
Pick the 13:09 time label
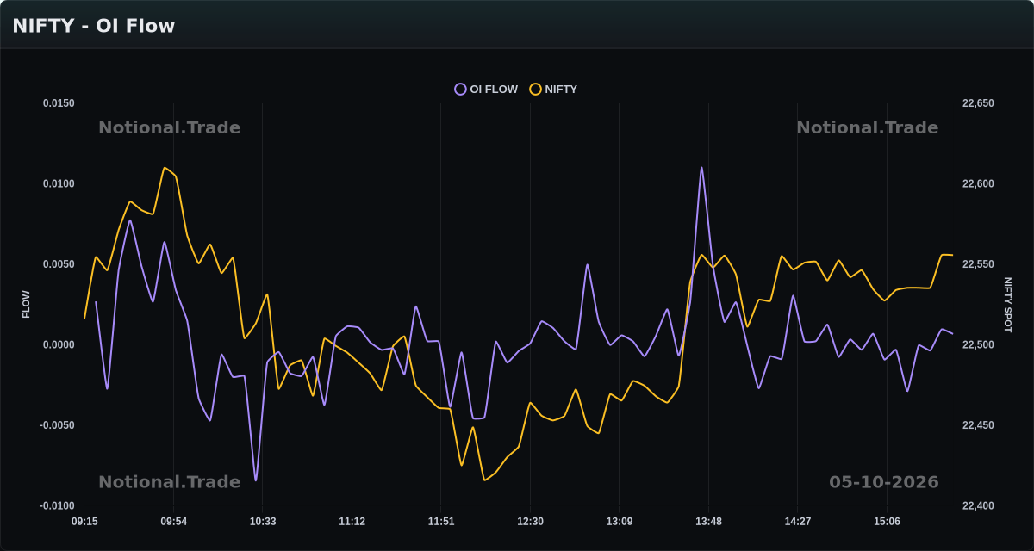pos(620,522)
